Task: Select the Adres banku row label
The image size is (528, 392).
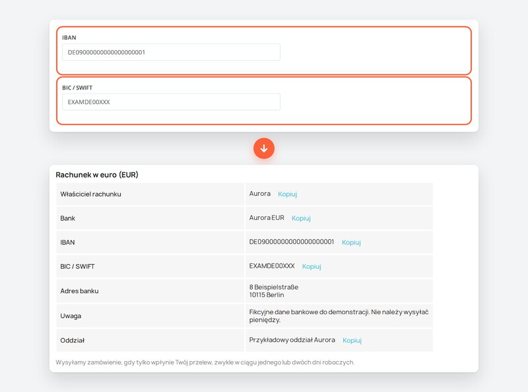Action: click(x=79, y=291)
